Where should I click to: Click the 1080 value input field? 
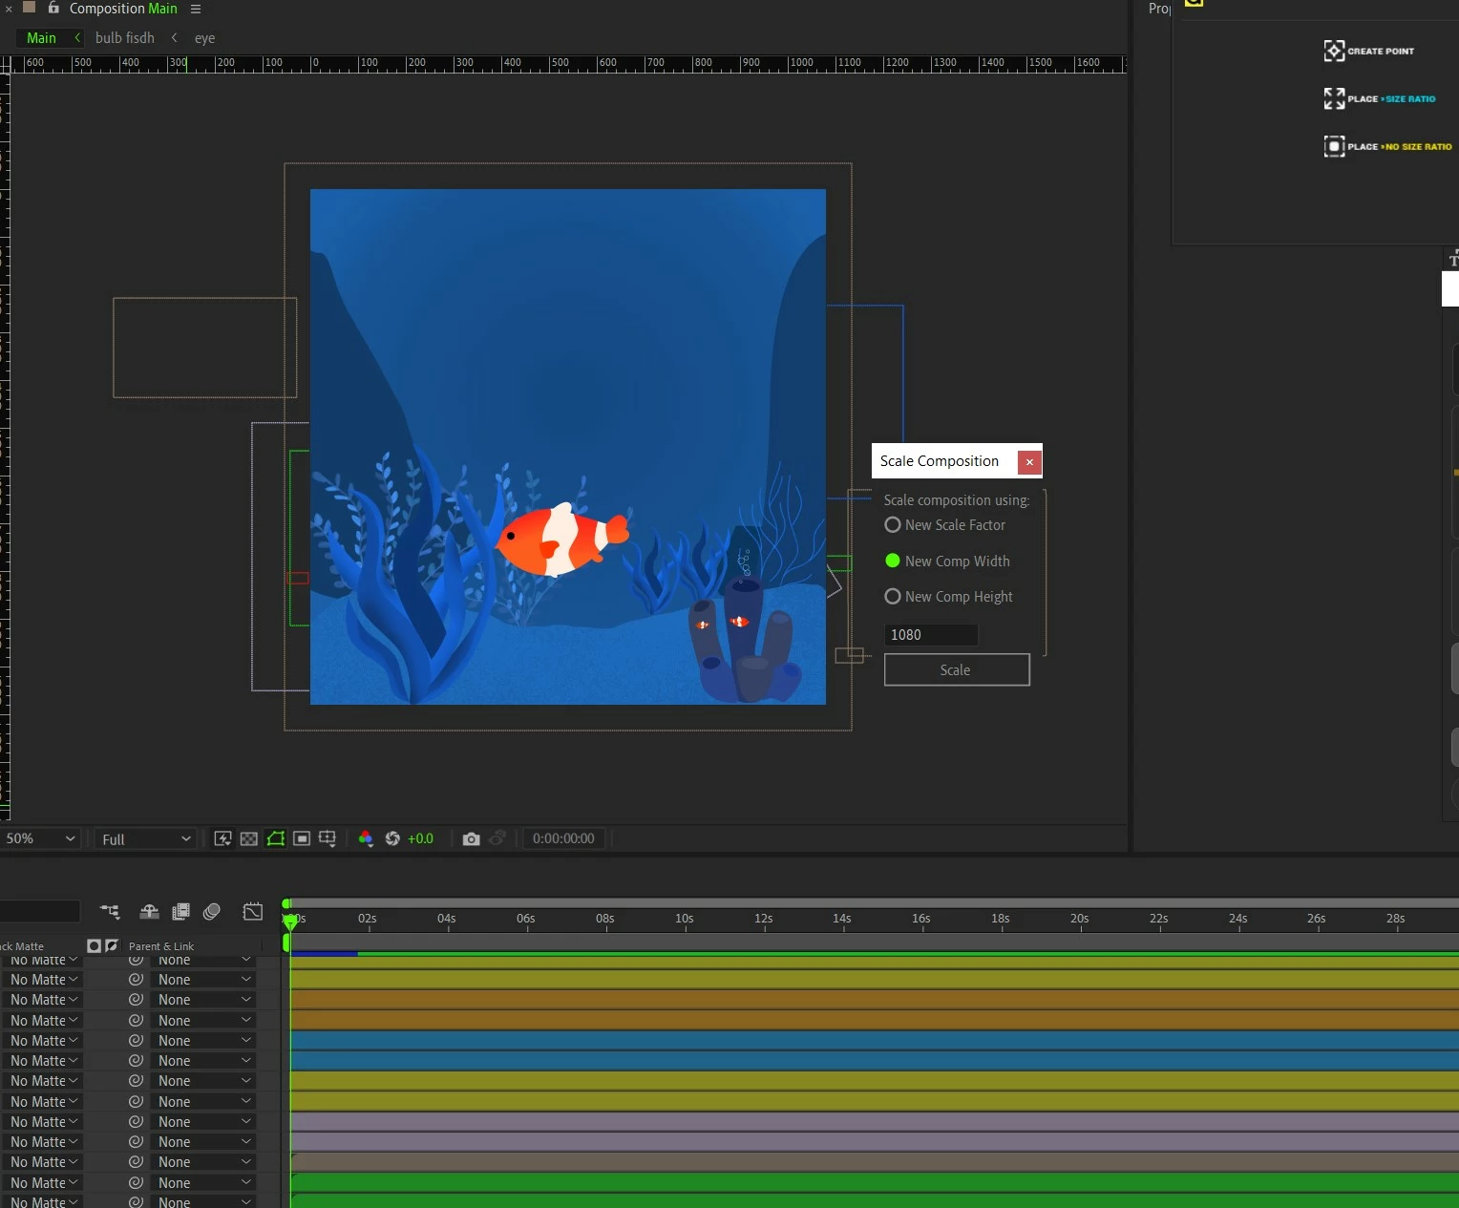point(931,634)
